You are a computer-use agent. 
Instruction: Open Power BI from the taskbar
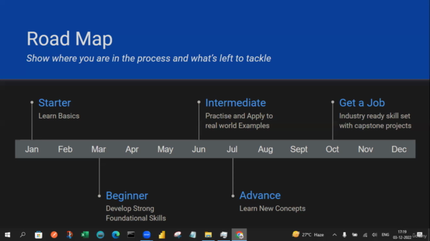click(162, 235)
